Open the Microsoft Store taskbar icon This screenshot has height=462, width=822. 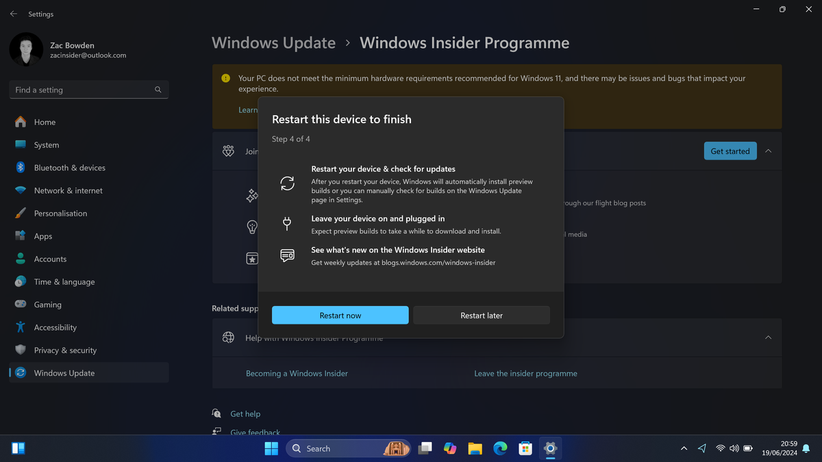click(x=525, y=448)
